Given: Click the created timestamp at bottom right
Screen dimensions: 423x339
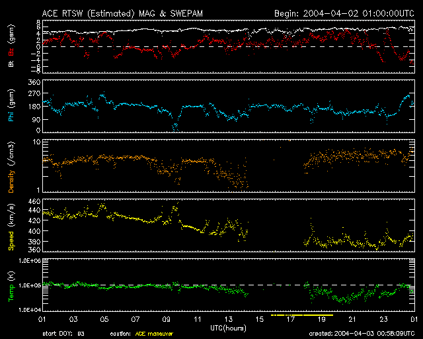Looking at the screenshot, I should pos(361,334).
